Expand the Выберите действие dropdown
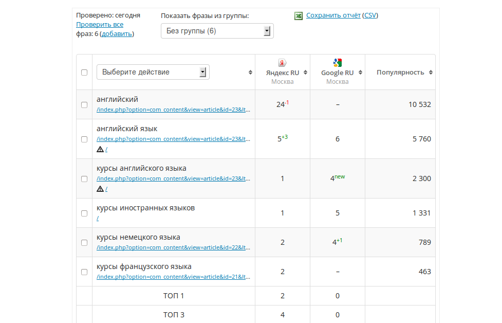The height and width of the screenshot is (323, 502). 153,72
